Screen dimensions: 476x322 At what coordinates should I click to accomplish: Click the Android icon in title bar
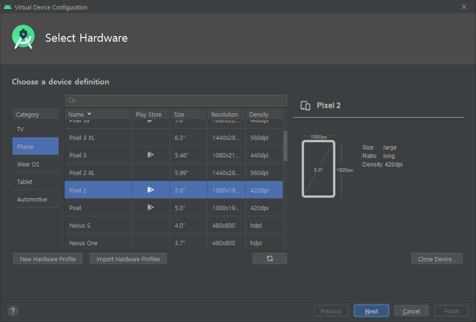coord(8,7)
